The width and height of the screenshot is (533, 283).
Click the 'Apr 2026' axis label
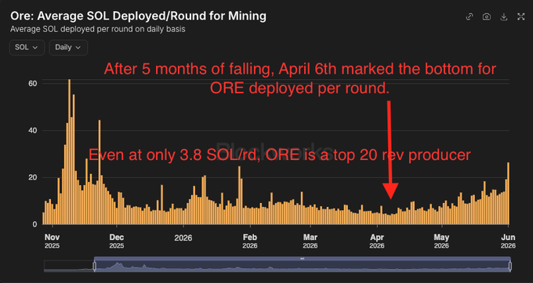point(377,241)
